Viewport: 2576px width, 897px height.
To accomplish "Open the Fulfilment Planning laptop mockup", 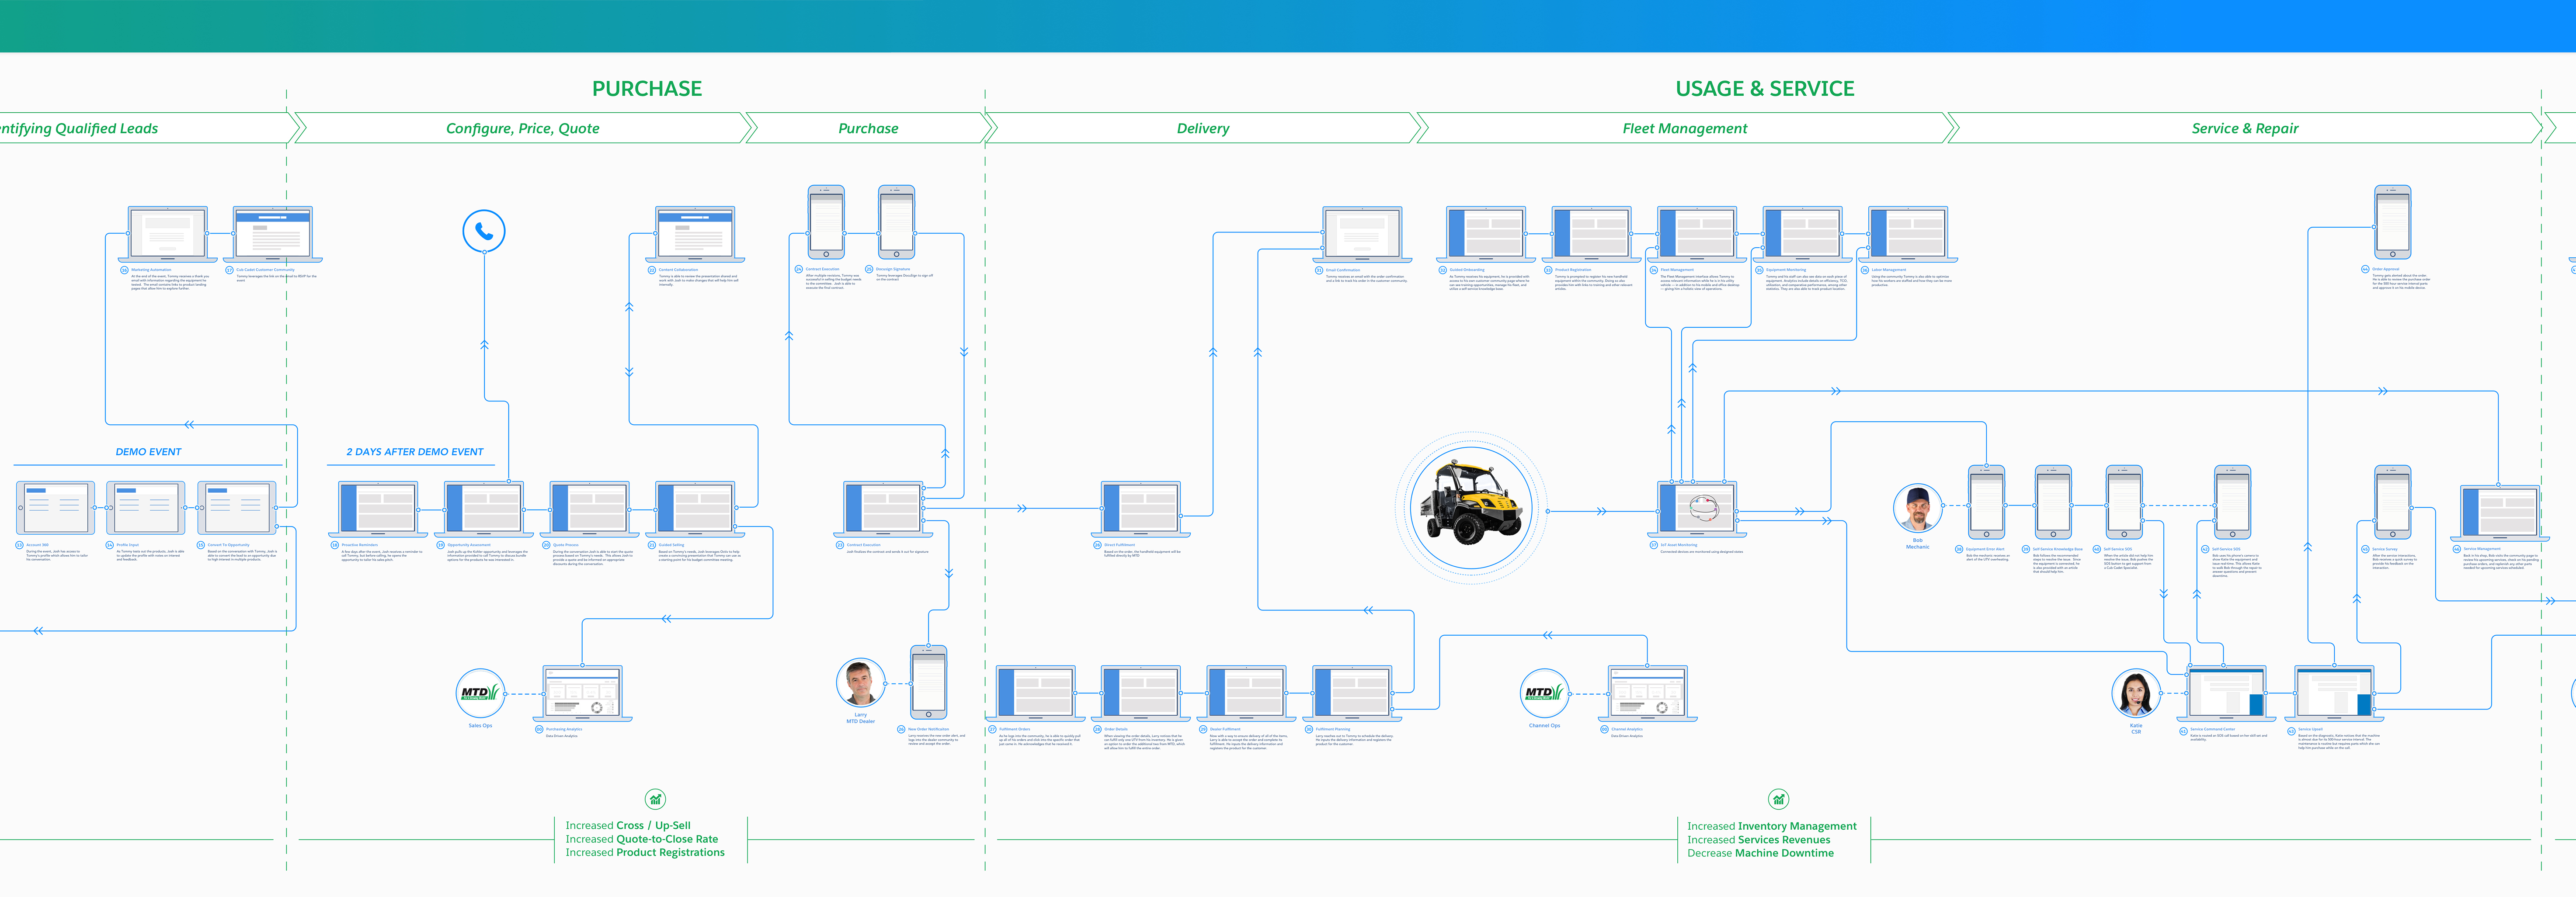I will 1353,693.
